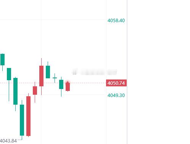Click the blurred label right of the candles
This screenshot has height=144, width=190.
[95, 72]
